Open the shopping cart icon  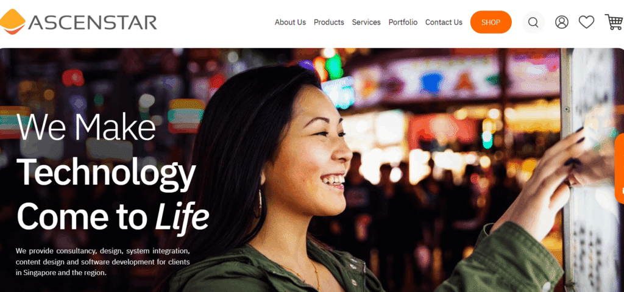pyautogui.click(x=614, y=23)
